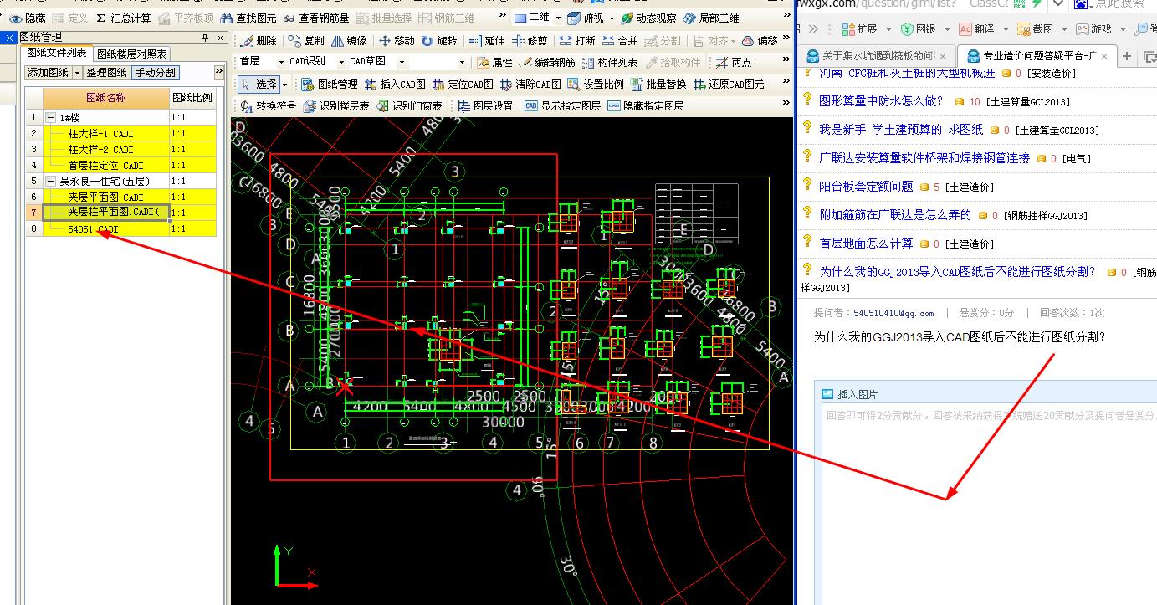This screenshot has height=605, width=1157.
Task: Select the 修剪 (trim) tool
Action: pyautogui.click(x=530, y=40)
